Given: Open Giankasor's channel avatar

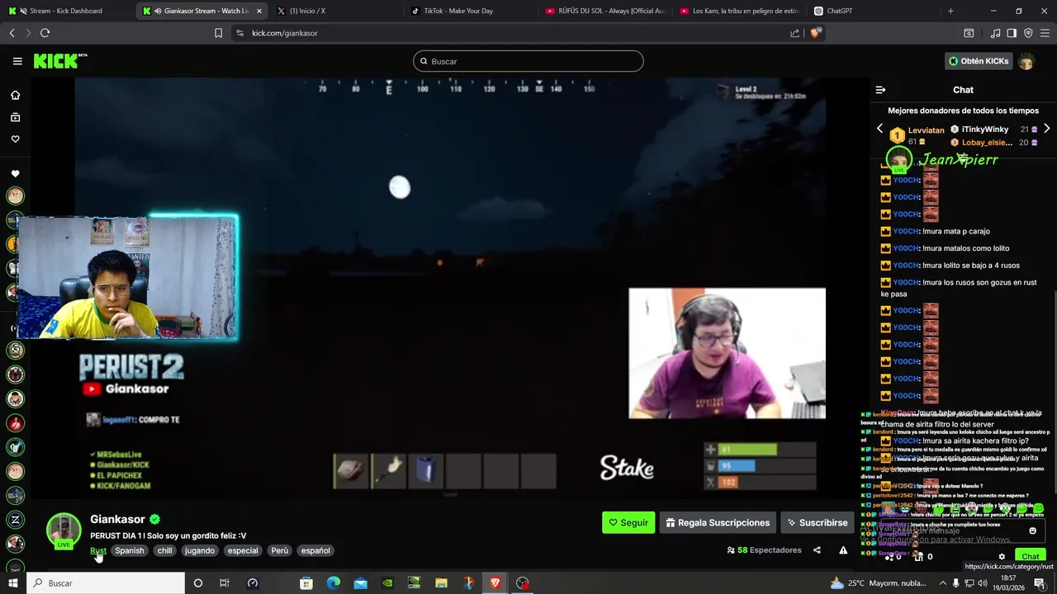Looking at the screenshot, I should coord(64,530).
